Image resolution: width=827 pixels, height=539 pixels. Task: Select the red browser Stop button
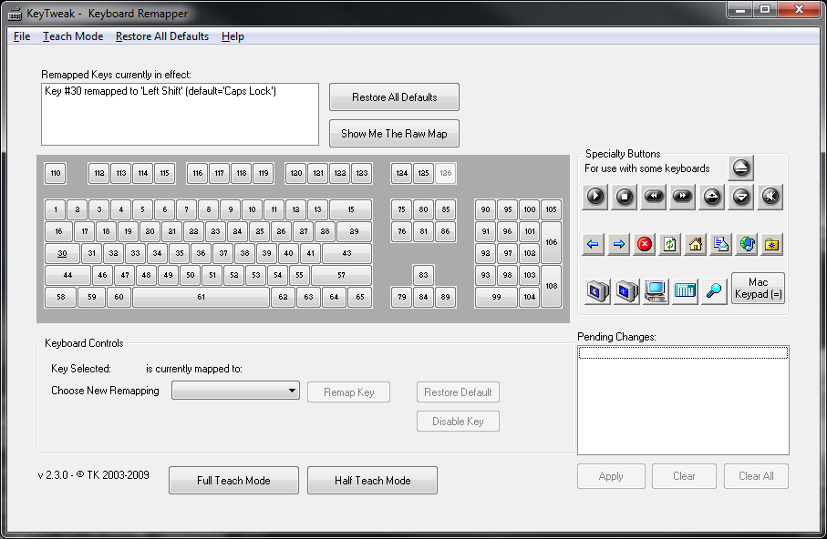tap(644, 245)
